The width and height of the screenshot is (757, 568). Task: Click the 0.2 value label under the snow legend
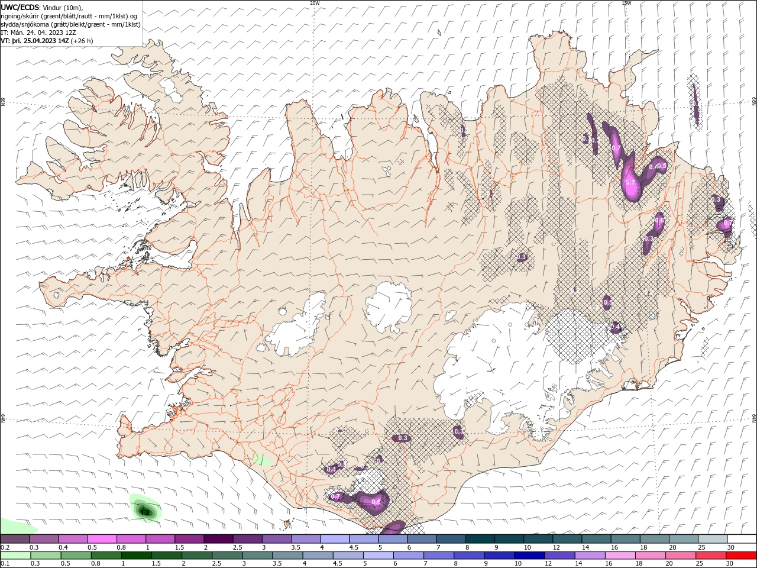point(5,547)
